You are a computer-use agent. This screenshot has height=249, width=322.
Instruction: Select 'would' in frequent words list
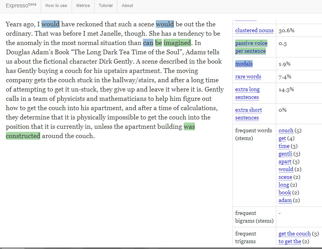coord(285,169)
